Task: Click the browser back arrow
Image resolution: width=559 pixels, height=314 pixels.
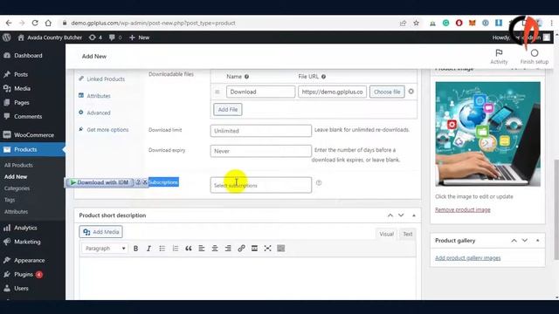Action: [9, 23]
